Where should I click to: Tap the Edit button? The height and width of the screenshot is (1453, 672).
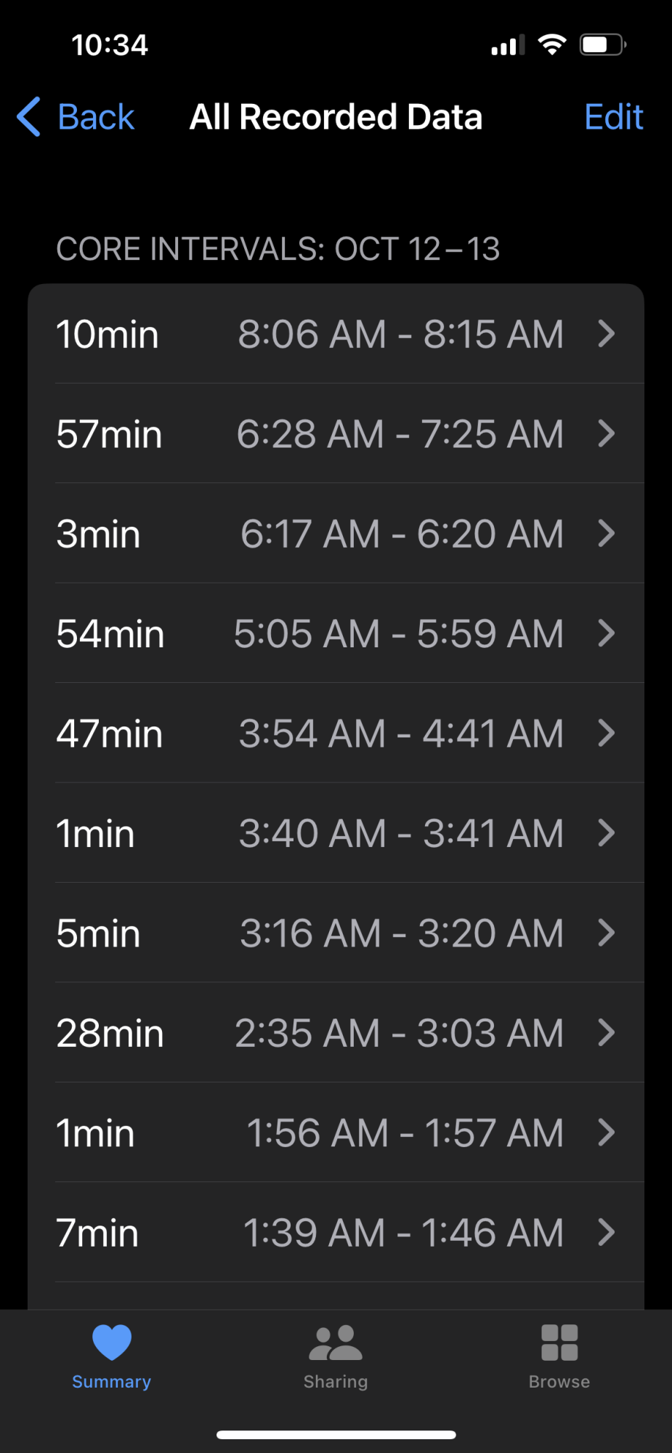(x=614, y=117)
